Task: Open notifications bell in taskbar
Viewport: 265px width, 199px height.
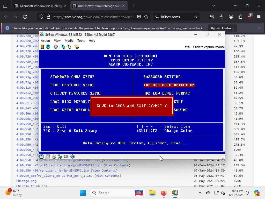Action: (247, 193)
